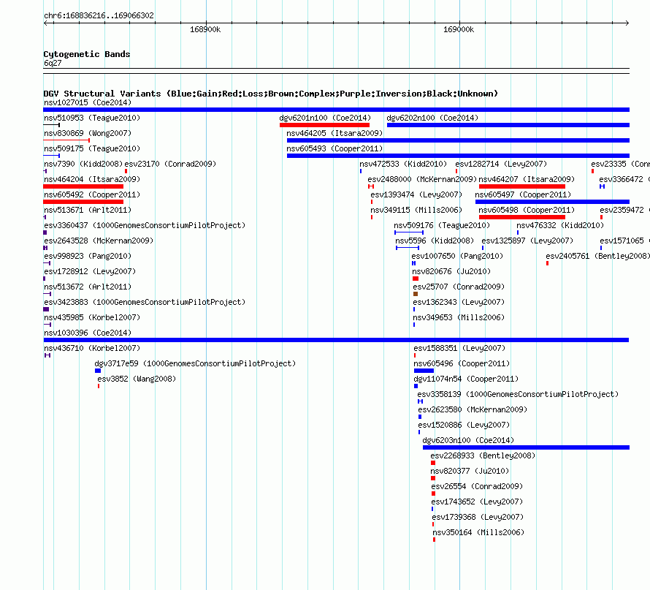Click nsv5596 (Kidd2008) label
This screenshot has height=590, width=650.
tap(435, 241)
